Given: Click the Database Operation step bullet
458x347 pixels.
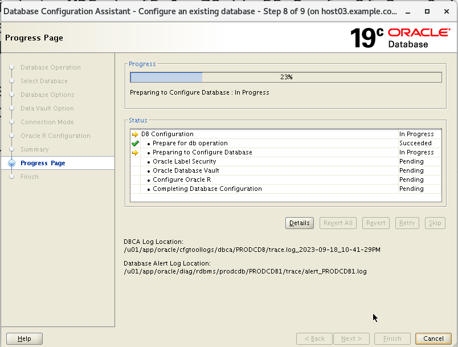Looking at the screenshot, I should pos(12,67).
